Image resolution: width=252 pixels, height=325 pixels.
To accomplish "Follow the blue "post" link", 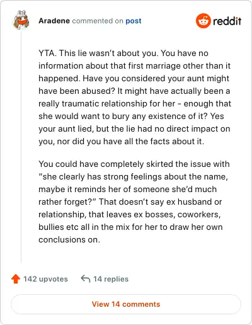I will 134,21.
